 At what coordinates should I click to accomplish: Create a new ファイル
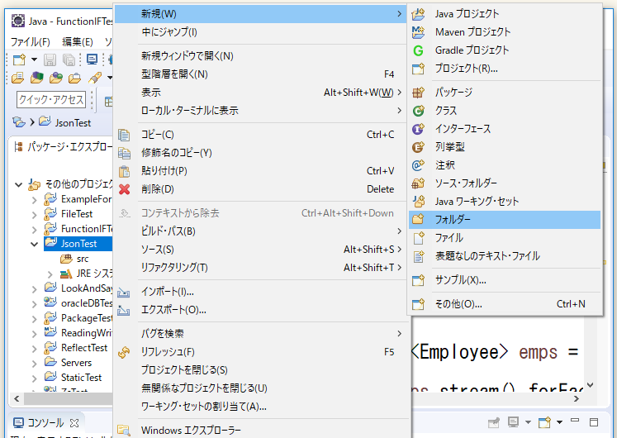505,238
